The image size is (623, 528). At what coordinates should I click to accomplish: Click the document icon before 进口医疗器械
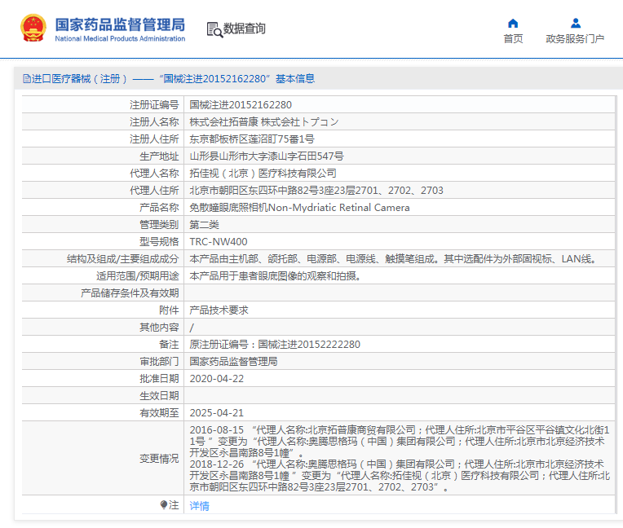pos(26,79)
